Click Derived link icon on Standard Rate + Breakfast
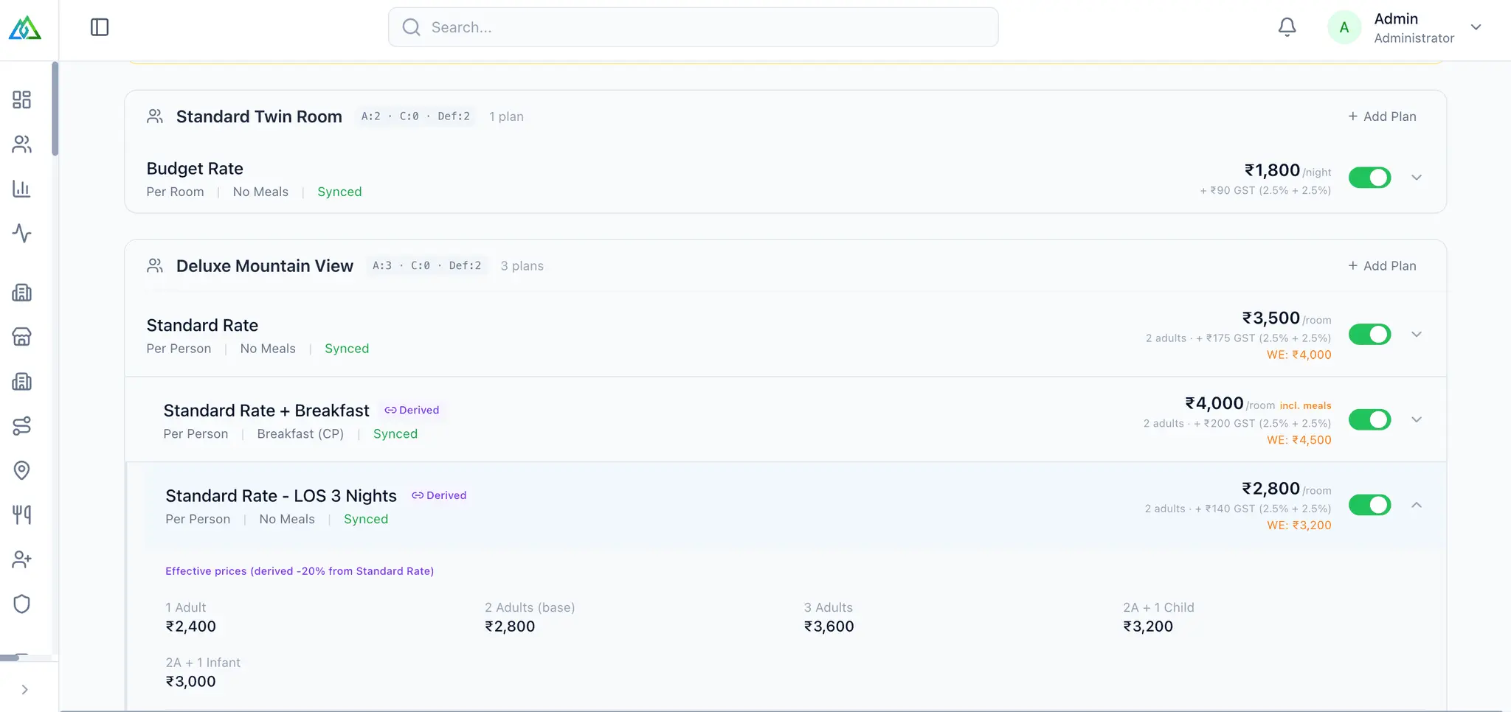The image size is (1511, 712). (x=390, y=410)
